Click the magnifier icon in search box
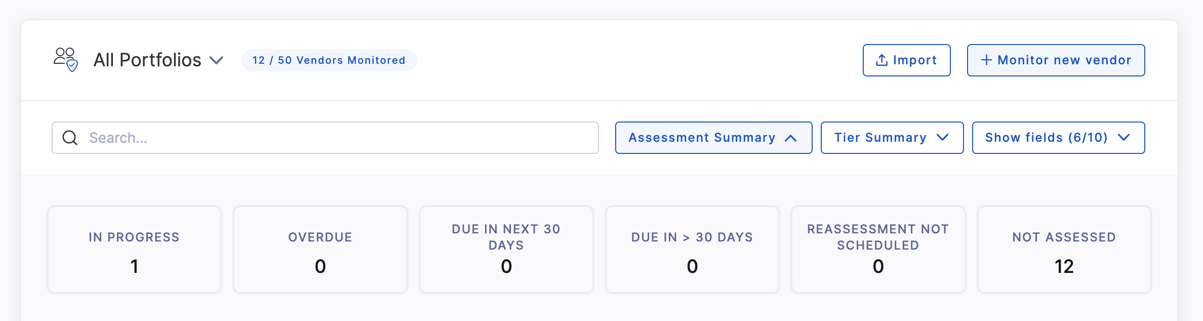Viewport: 1203px width, 321px height. [70, 138]
